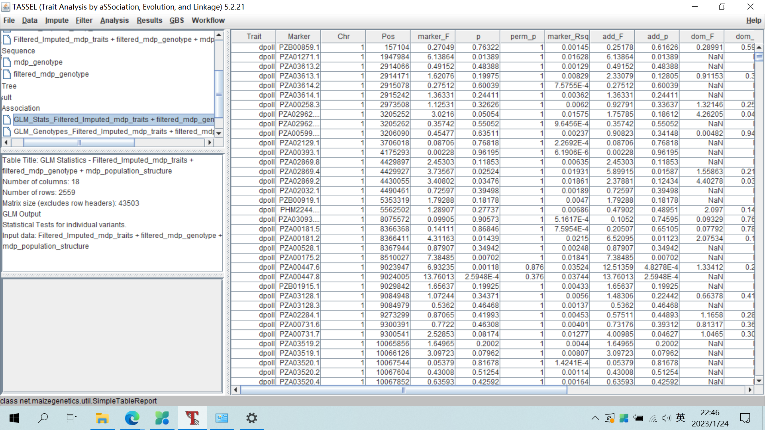
Task: Open the TASSEL taskbar icon
Action: (192, 418)
